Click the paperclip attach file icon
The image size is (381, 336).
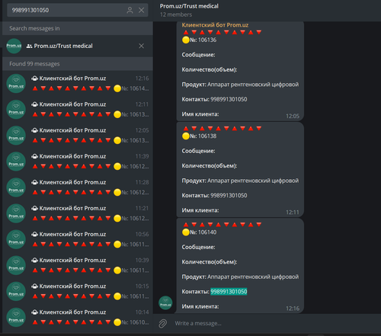pyautogui.click(x=163, y=324)
